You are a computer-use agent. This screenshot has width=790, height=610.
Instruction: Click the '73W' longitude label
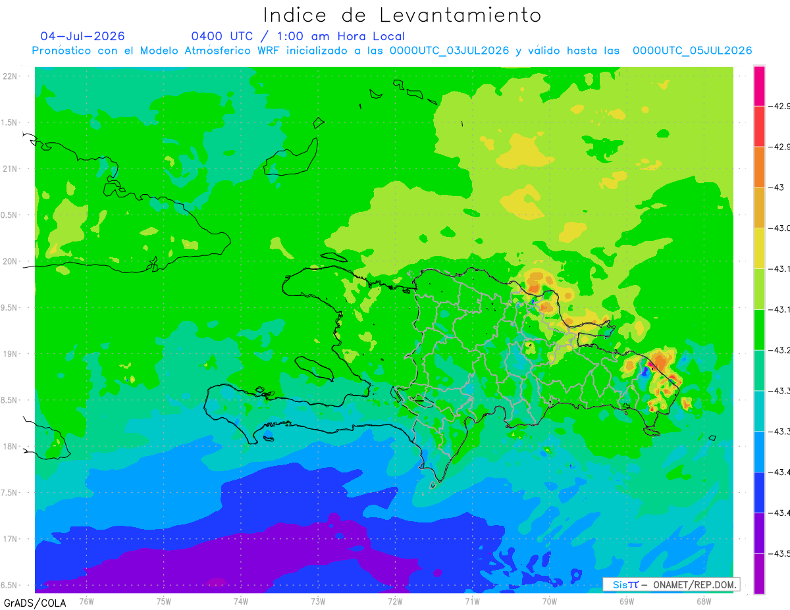click(x=318, y=601)
